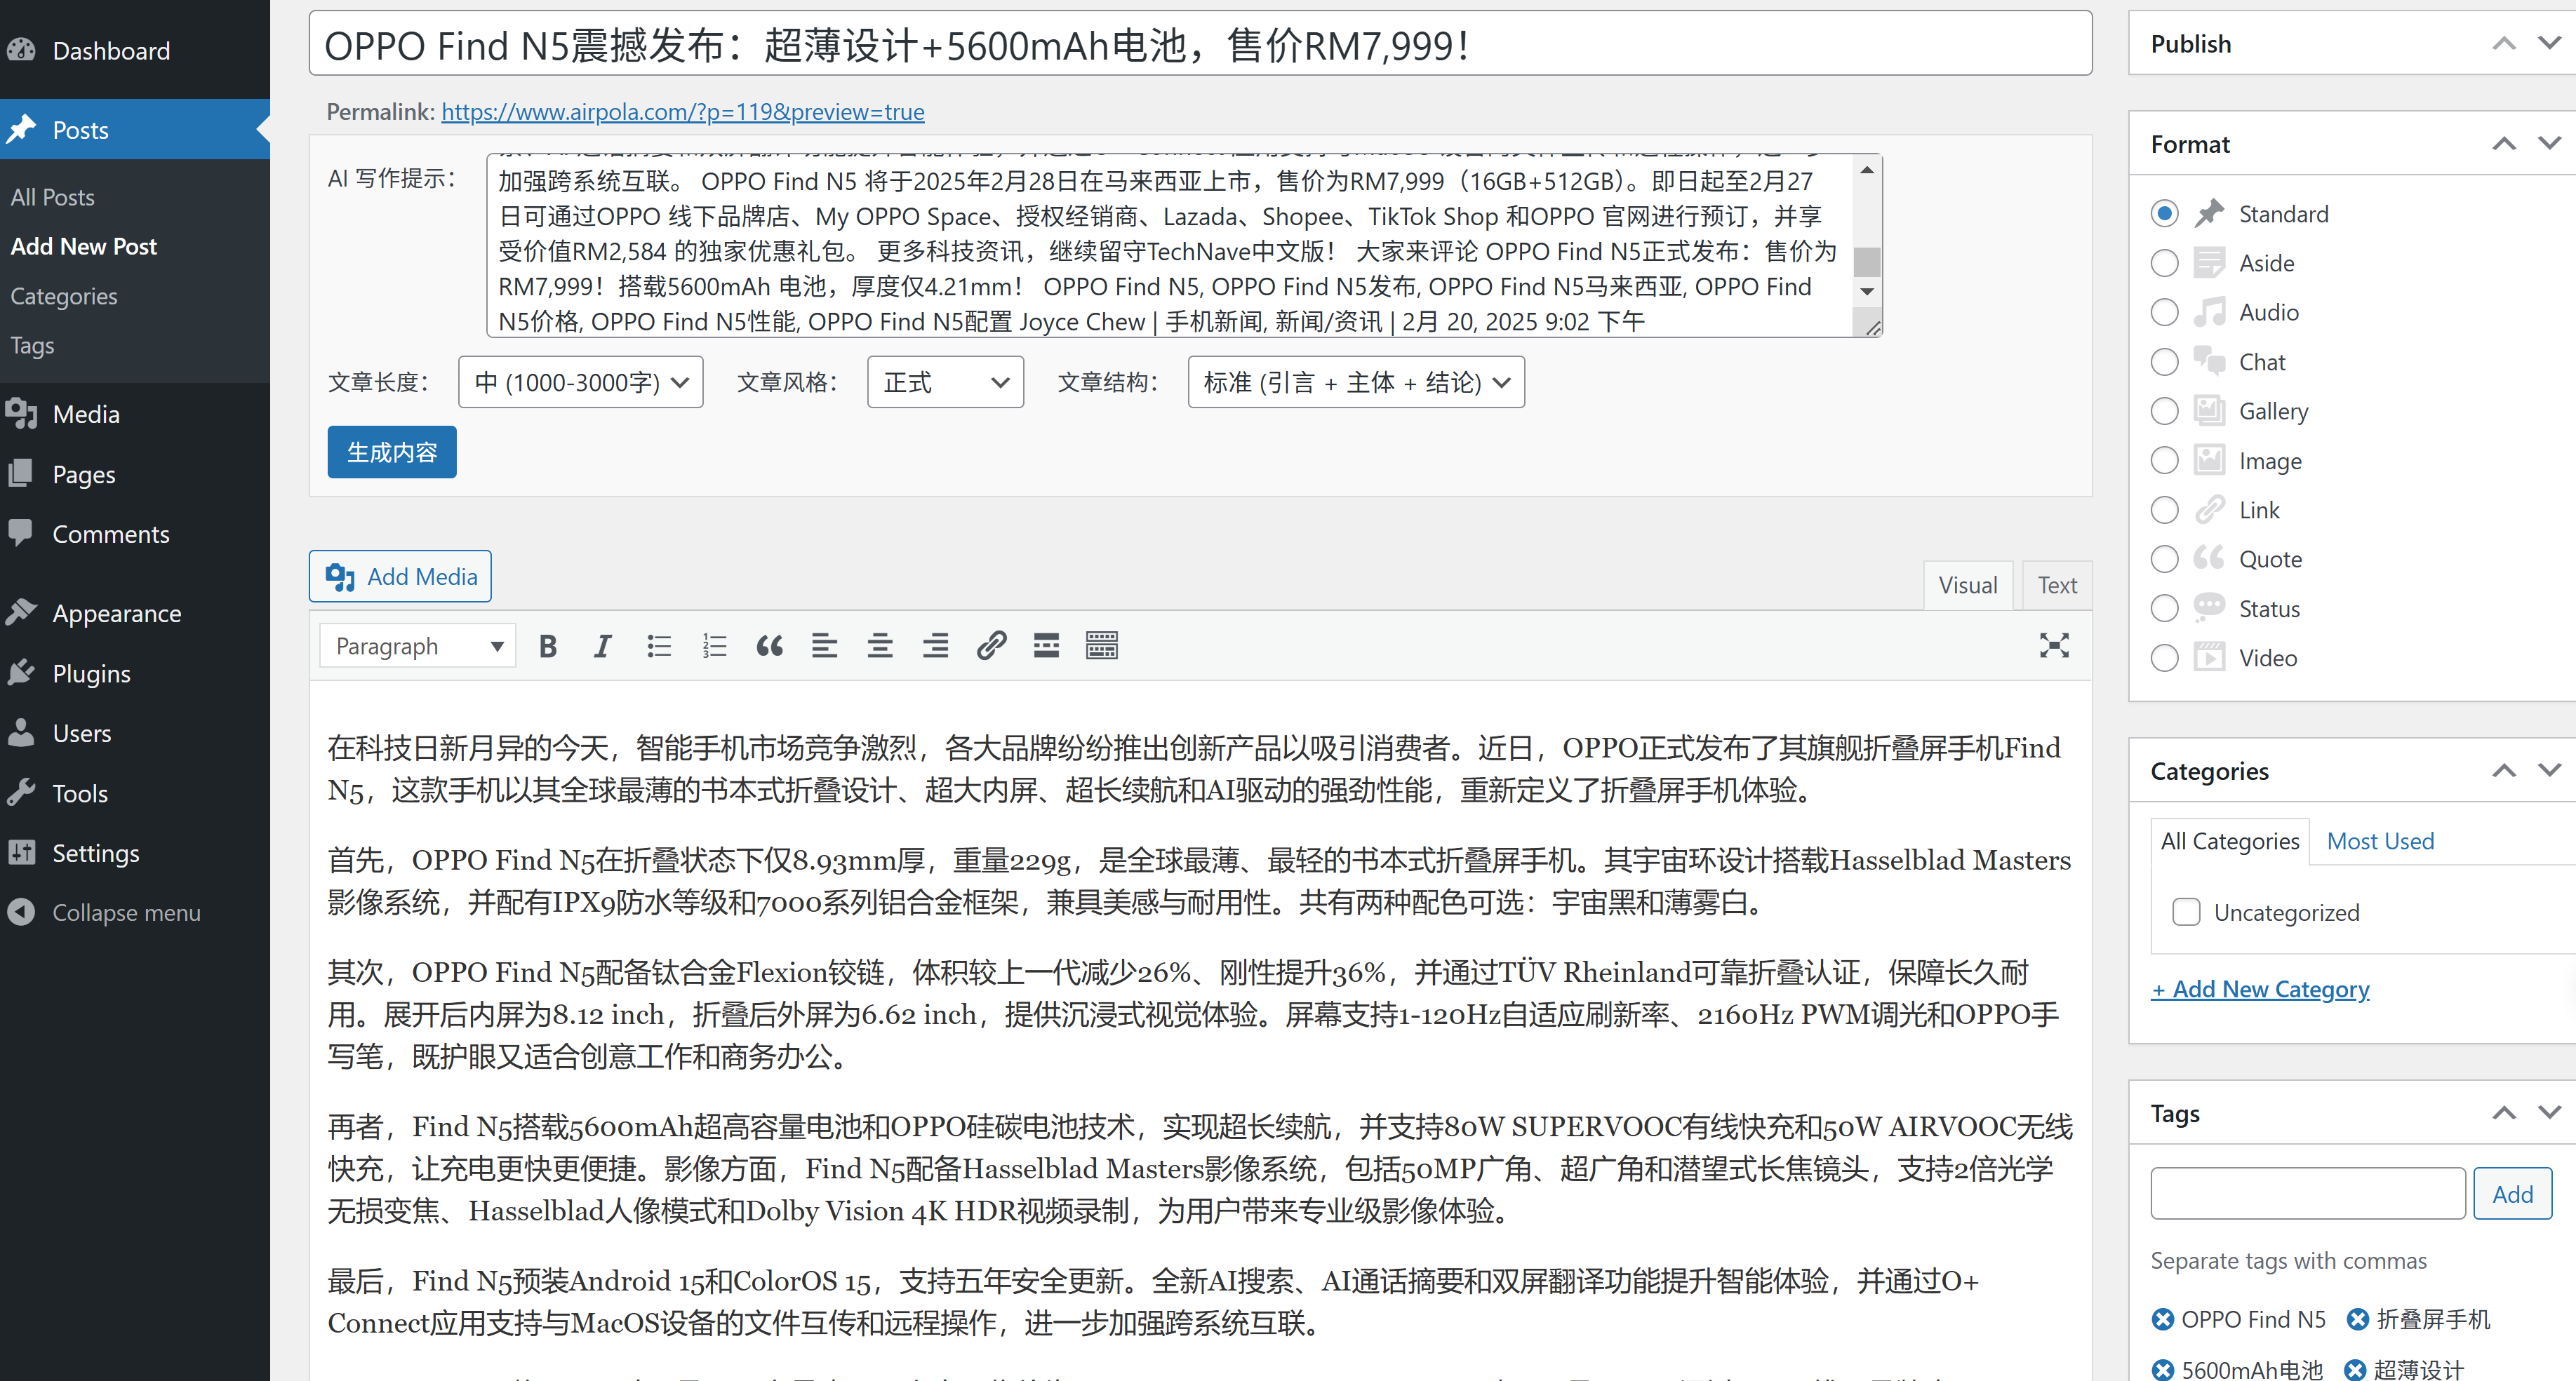Click Add Media button
The height and width of the screenshot is (1381, 2576).
400,577
